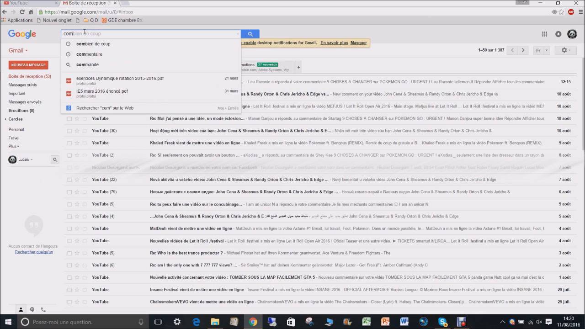Open Boîte de réception folder

(x=29, y=76)
